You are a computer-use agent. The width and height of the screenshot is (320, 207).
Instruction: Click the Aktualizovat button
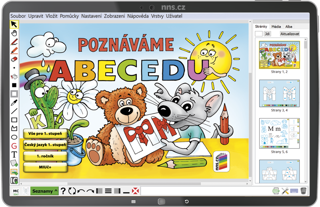290,34
